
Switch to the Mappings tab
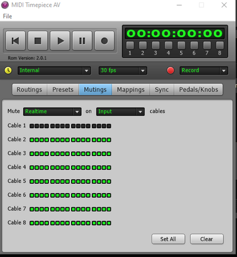coord(131,90)
